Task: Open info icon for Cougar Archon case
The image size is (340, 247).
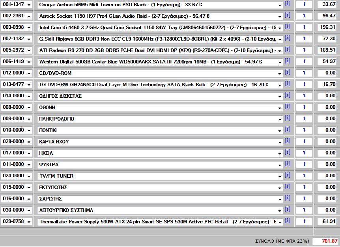Action: pyautogui.click(x=287, y=4)
